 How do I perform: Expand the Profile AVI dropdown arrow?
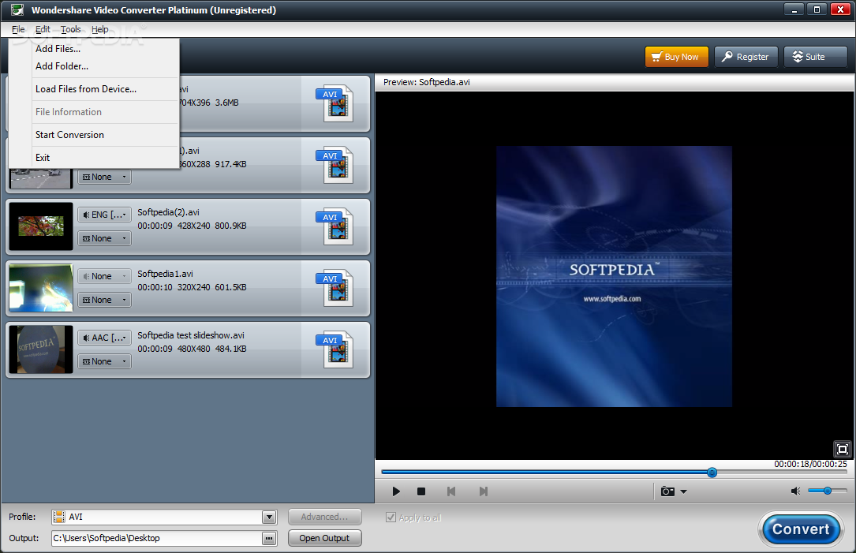[x=269, y=517]
